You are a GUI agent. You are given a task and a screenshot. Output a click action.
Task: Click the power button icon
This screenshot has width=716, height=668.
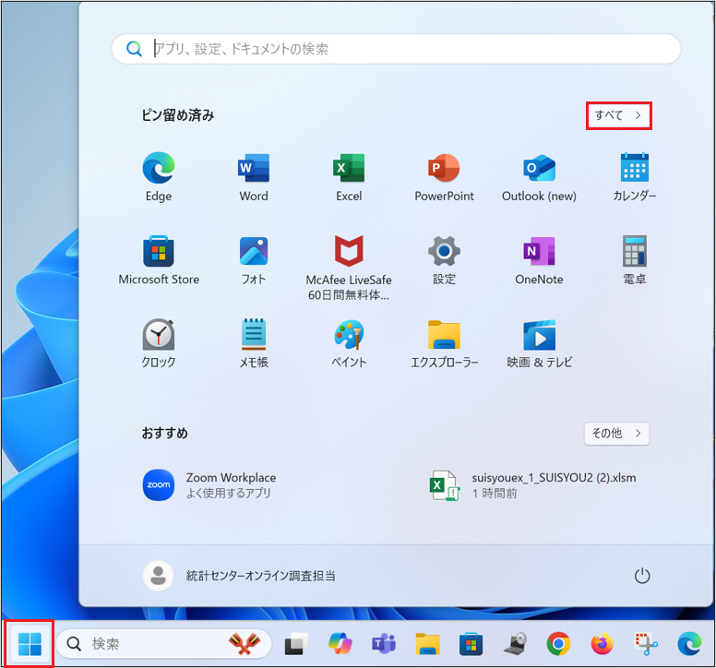click(x=642, y=576)
